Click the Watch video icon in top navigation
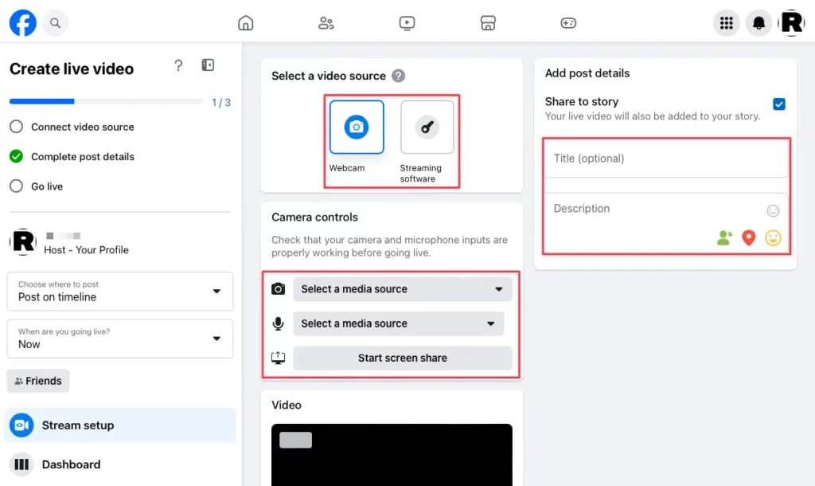This screenshot has height=486, width=815. 407,23
